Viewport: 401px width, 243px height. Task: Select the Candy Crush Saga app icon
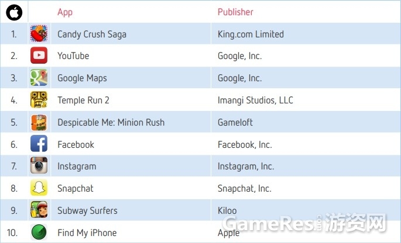click(x=39, y=33)
